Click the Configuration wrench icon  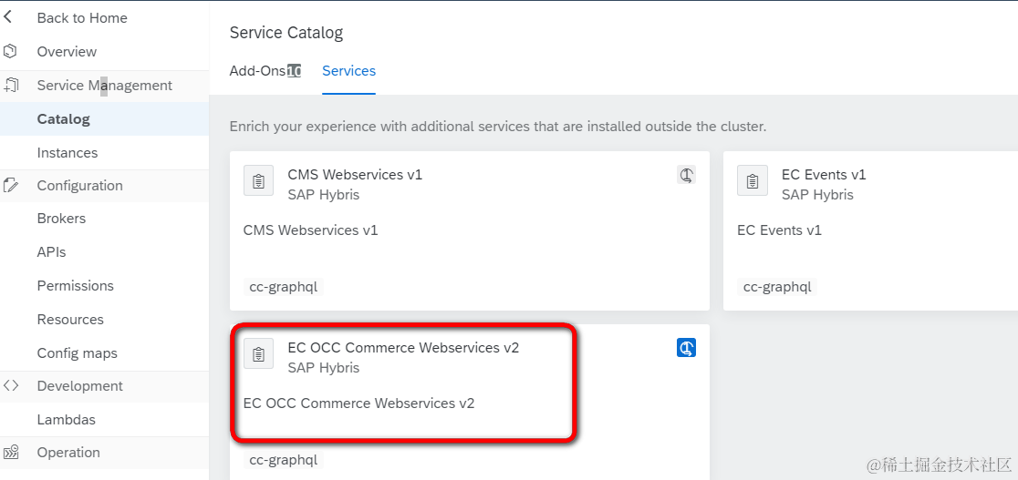tap(11, 185)
